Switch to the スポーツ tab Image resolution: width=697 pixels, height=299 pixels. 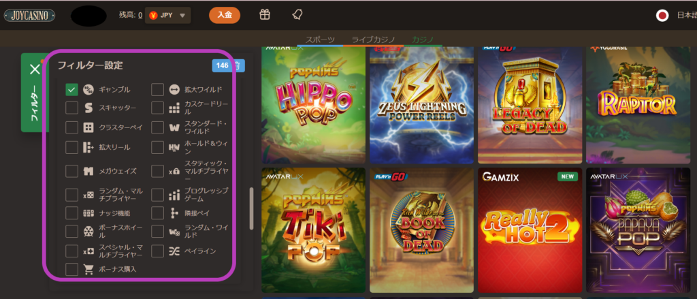click(x=320, y=40)
